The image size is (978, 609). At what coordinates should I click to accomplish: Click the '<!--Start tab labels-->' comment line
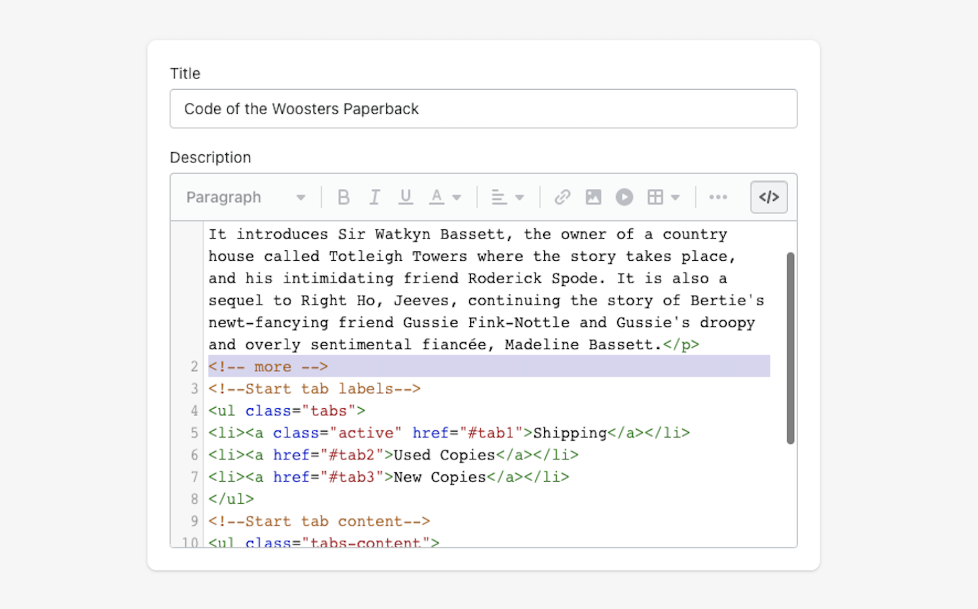(314, 388)
